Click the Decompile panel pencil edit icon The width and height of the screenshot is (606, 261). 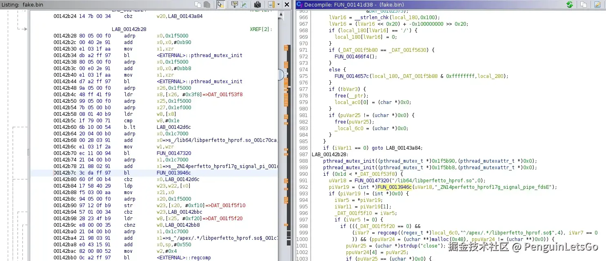point(598,4)
